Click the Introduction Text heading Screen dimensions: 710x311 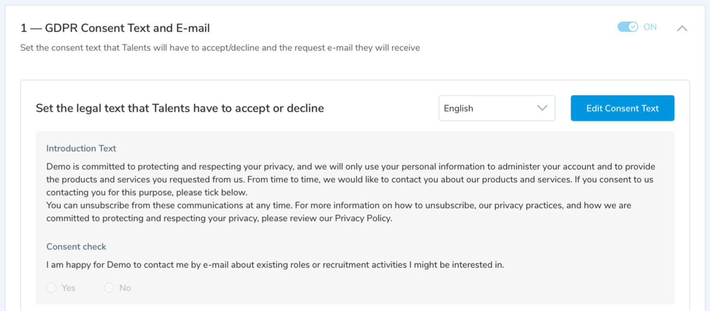81,148
